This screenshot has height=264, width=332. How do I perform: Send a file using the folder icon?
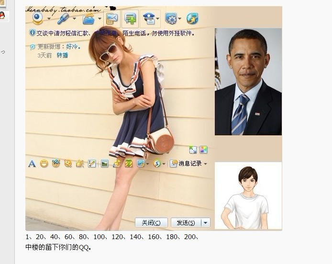point(89,19)
